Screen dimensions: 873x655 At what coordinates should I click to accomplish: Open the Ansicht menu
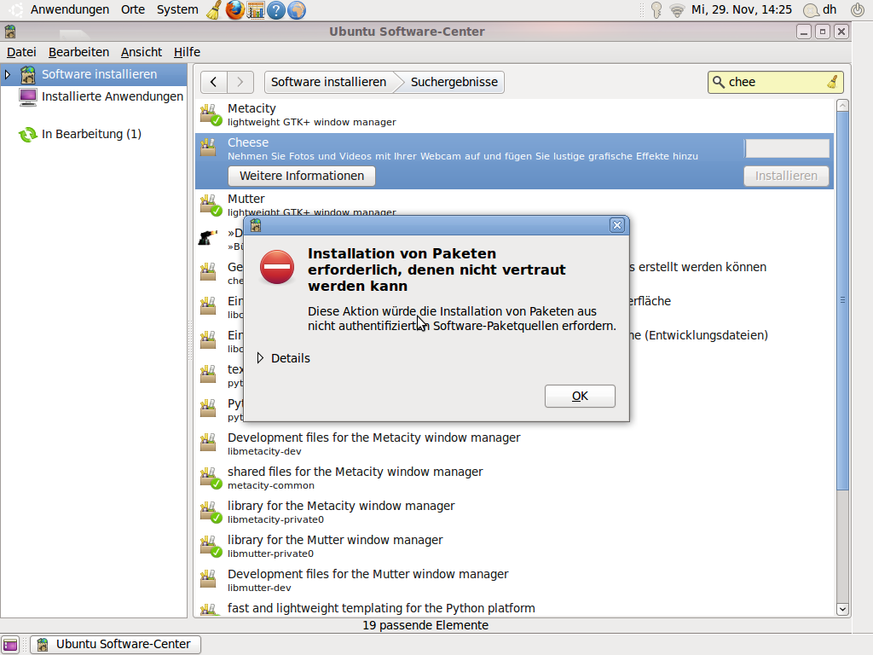point(142,52)
